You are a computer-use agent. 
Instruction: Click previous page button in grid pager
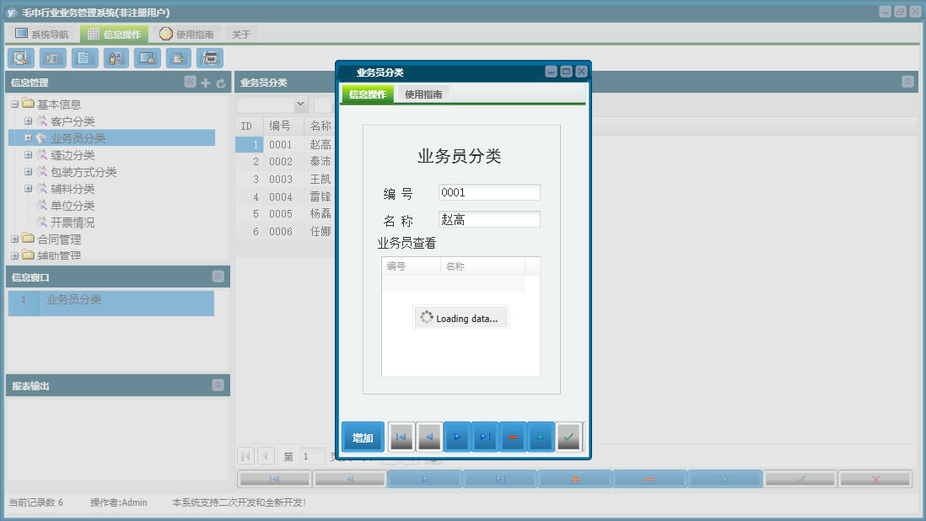[x=266, y=456]
